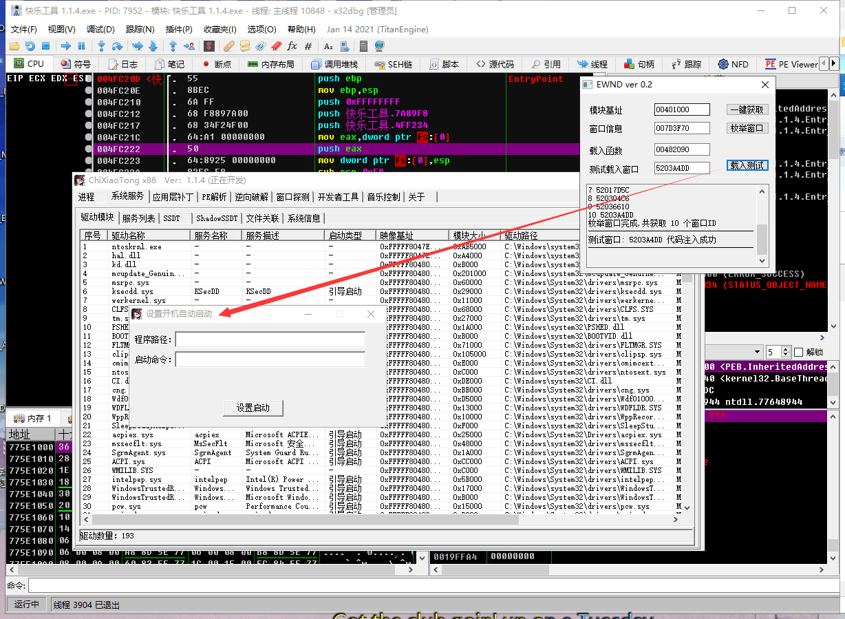This screenshot has height=619, width=845.
Task: Click driver list scrollbar down arrow
Action: point(685,508)
